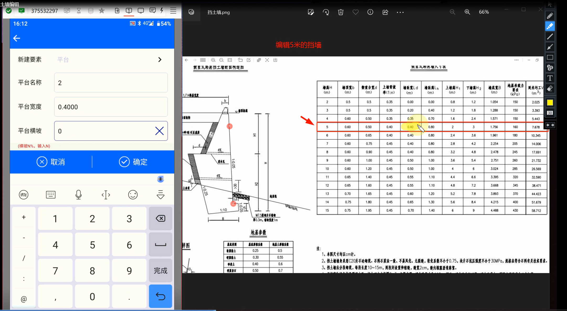The width and height of the screenshot is (567, 311).
Task: Click the 确定 confirm button
Action: [x=133, y=162]
